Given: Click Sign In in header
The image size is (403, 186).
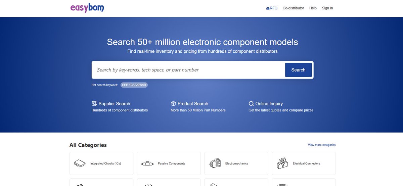Looking at the screenshot, I should (x=327, y=8).
